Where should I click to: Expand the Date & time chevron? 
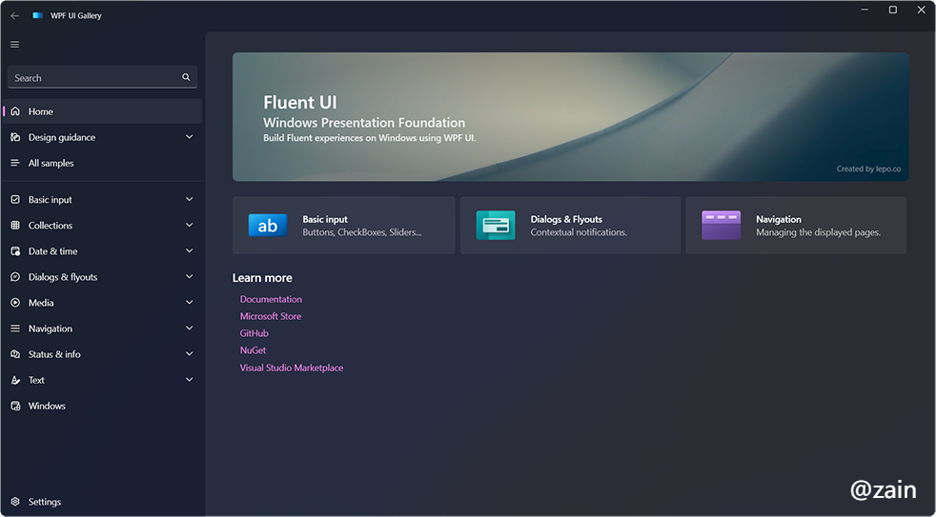tap(190, 250)
